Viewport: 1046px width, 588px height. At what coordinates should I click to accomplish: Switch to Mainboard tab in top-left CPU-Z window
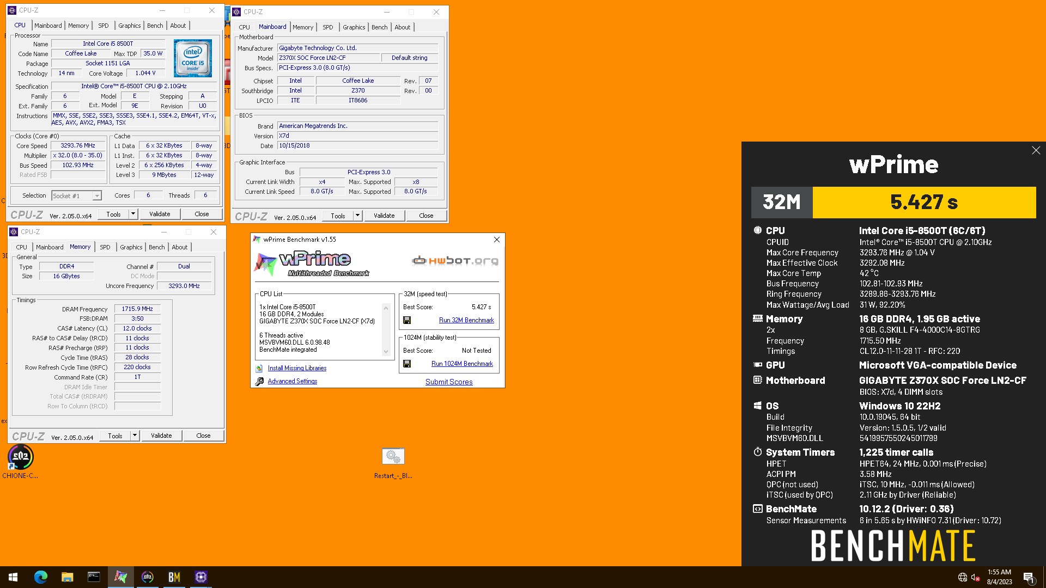48,26
